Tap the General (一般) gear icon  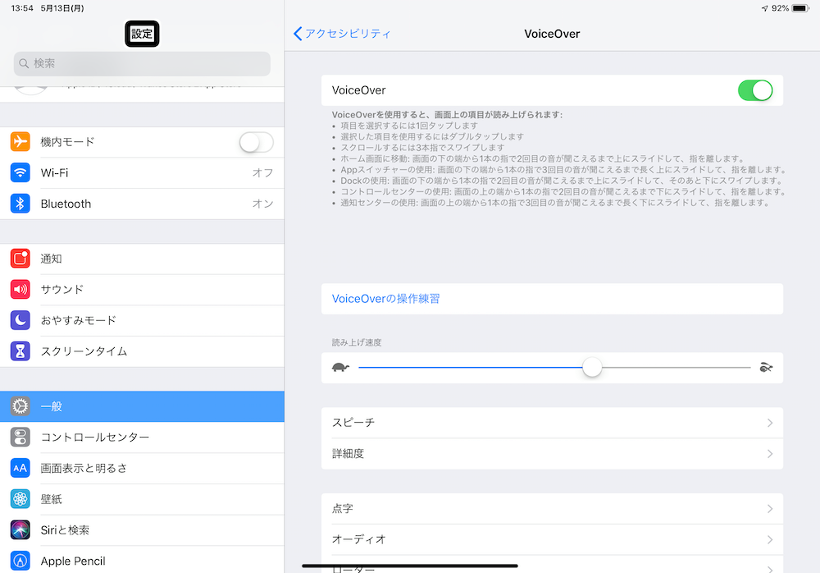coord(20,406)
